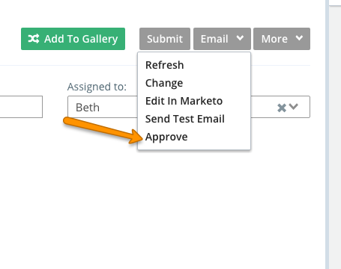
Task: Click the Submit button
Action: coord(165,39)
